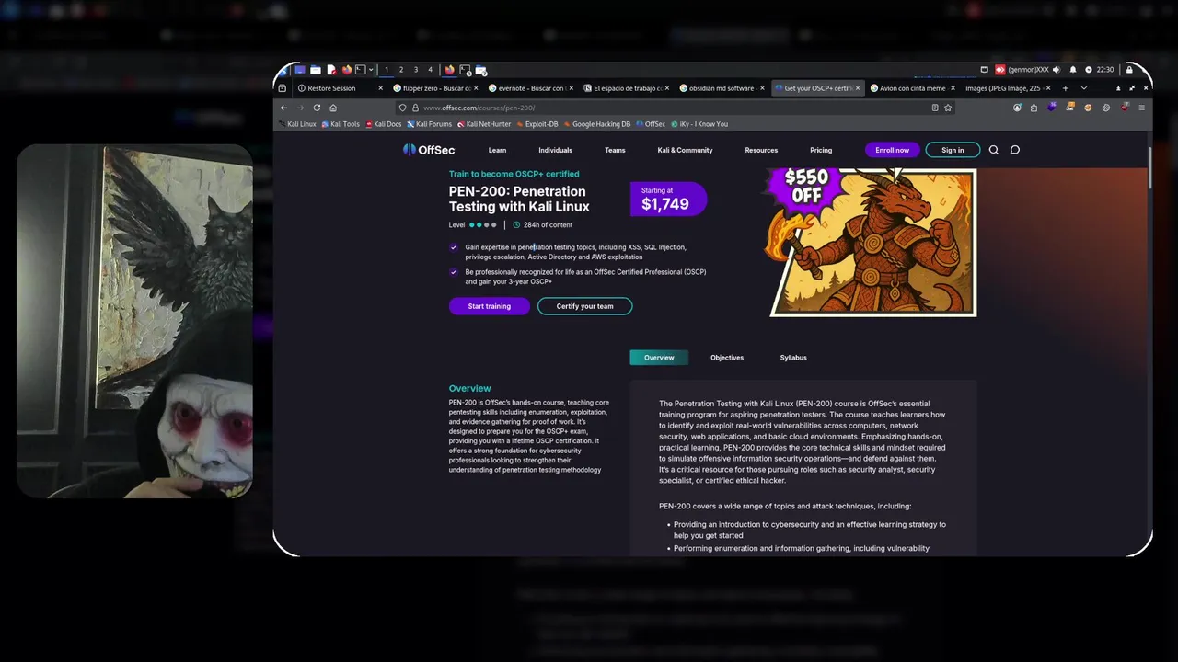Screen dimensions: 1178x662
Task: Open the Firefox View button left of the tabs
Action: [282, 88]
